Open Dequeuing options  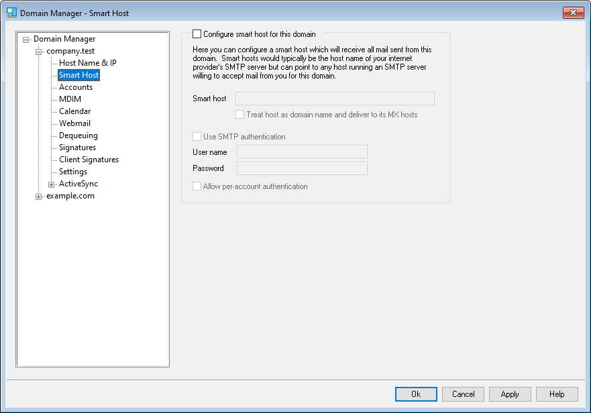[78, 135]
